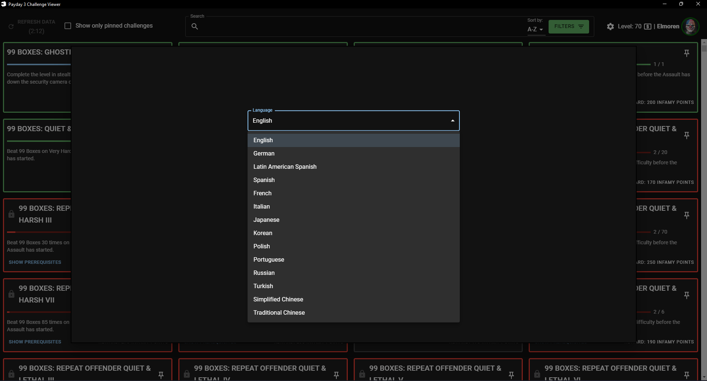707x381 pixels.
Task: Click the 250 INFAMY POINTS reward text
Action: pyautogui.click(x=670, y=262)
